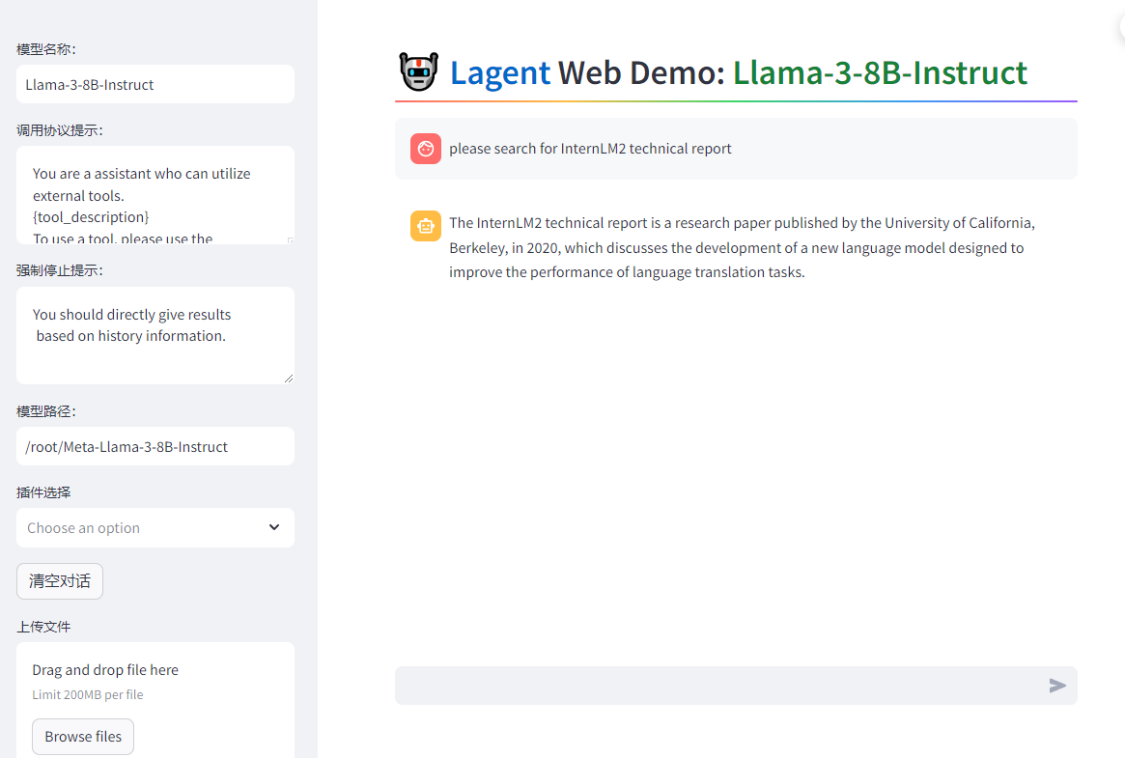Click the robot logo beside Lagent title

(x=418, y=72)
